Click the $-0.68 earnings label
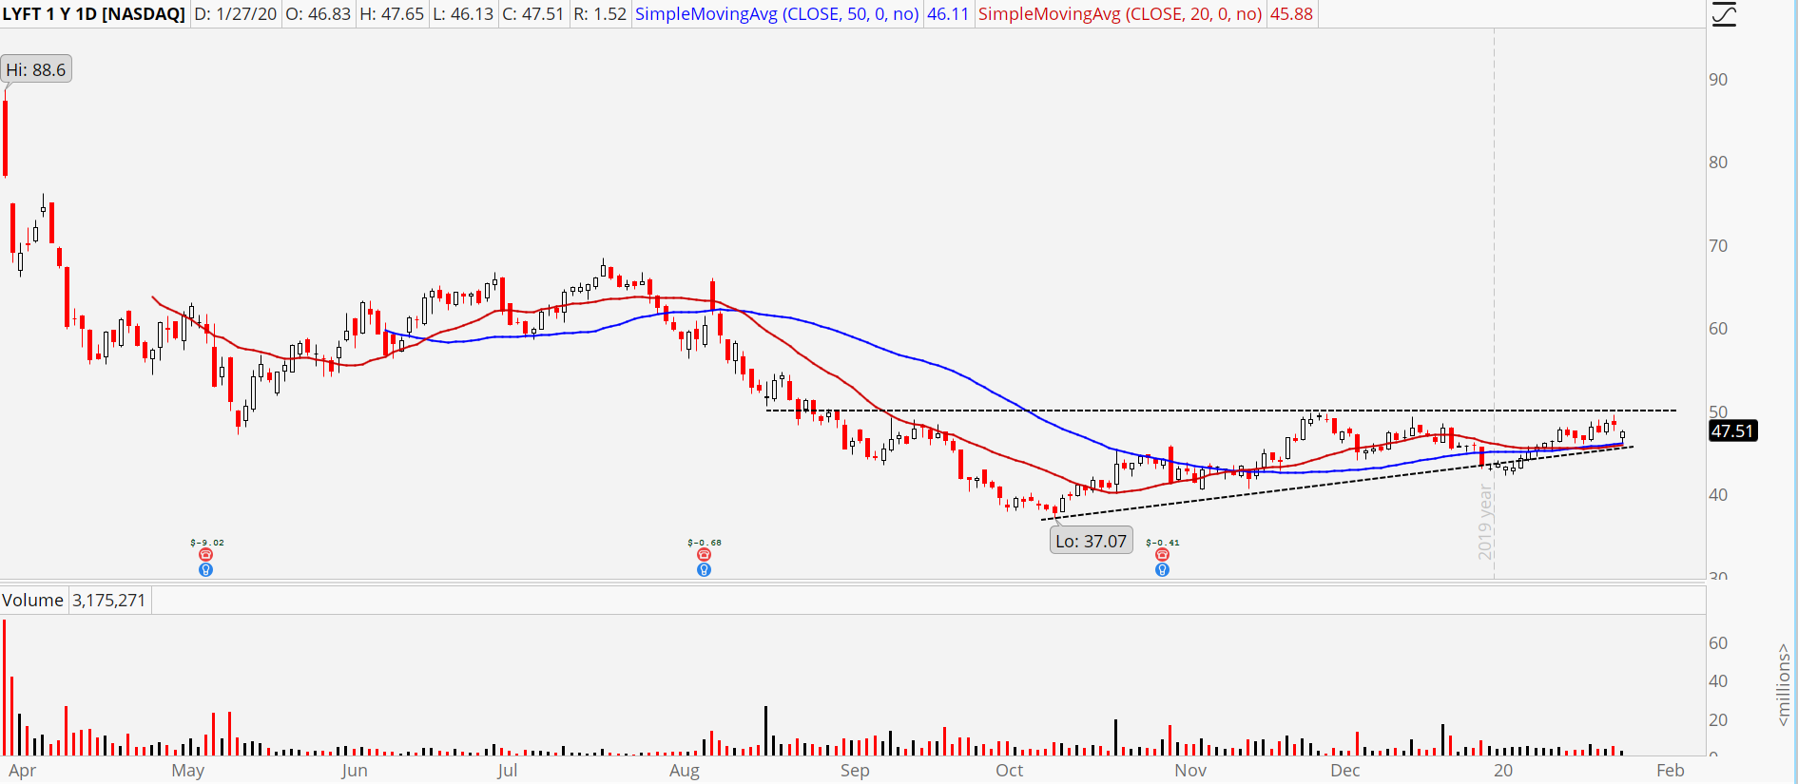 [705, 543]
